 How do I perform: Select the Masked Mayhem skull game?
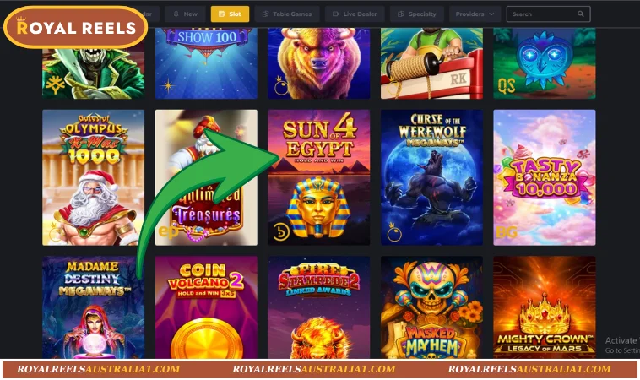431,307
